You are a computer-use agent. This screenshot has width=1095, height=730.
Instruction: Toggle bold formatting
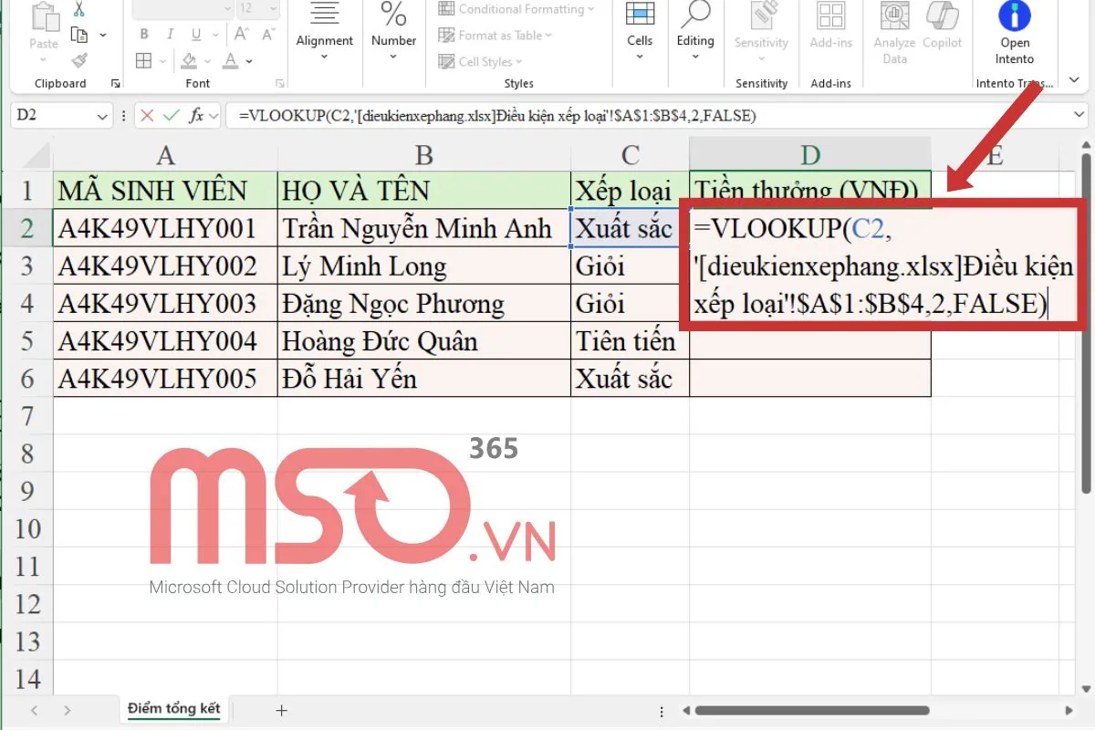tap(143, 34)
